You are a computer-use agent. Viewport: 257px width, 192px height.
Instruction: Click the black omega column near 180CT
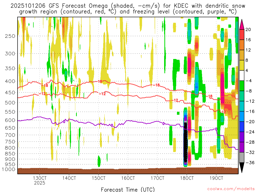[x=186, y=142]
